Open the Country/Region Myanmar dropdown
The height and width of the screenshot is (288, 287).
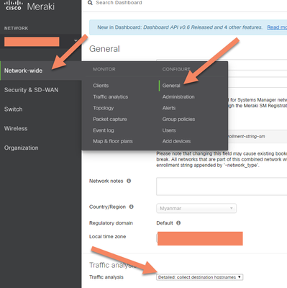tap(196, 208)
